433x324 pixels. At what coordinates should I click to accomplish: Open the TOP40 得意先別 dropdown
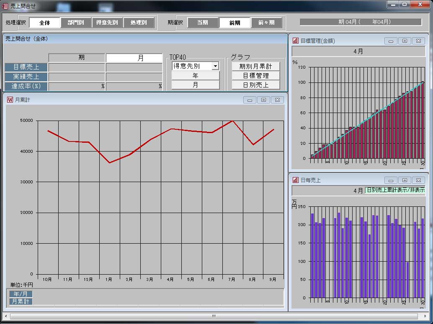pyautogui.click(x=215, y=66)
